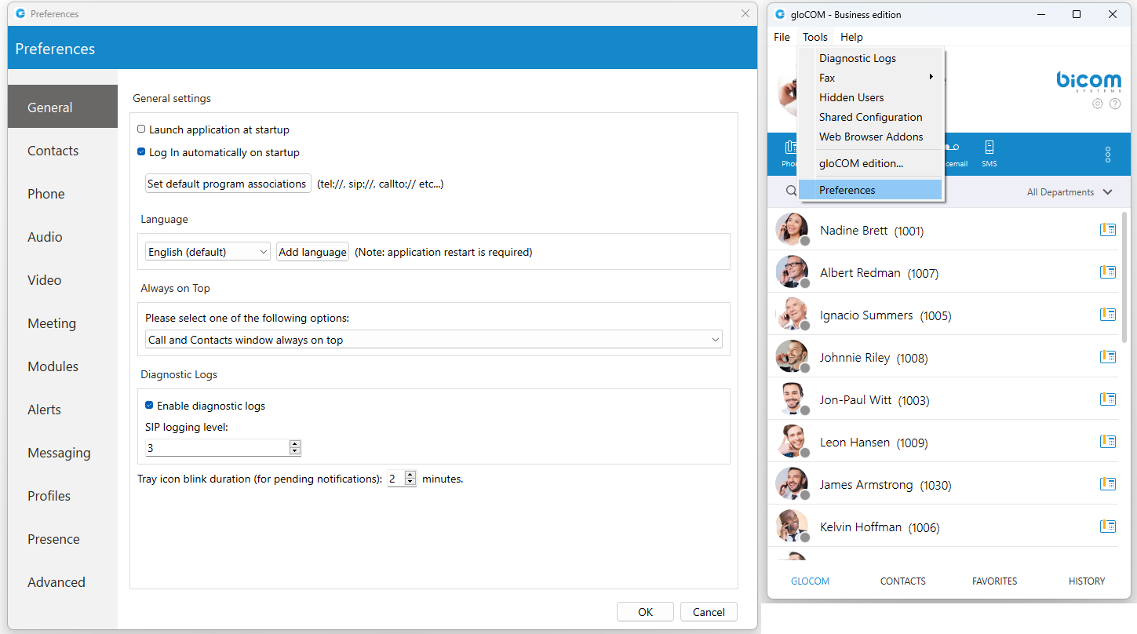This screenshot has width=1137, height=634.
Task: Switch to the Advanced preferences tab
Action: [63, 582]
